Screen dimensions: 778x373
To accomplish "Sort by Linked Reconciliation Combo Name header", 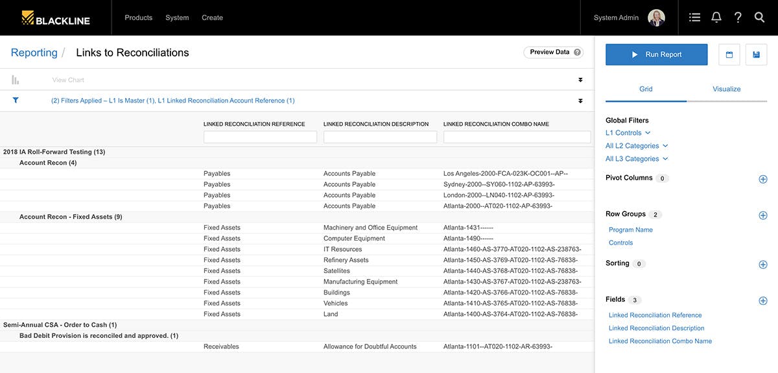I will [x=496, y=124].
